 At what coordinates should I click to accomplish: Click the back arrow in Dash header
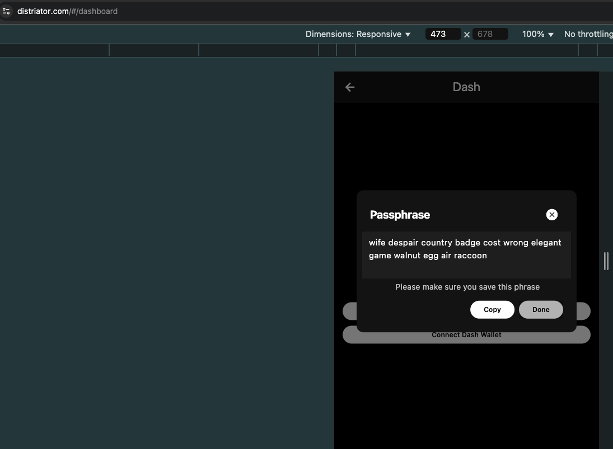[350, 87]
